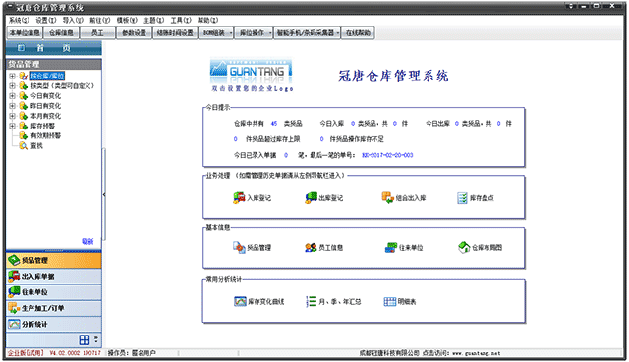Click www.guantang.net link in status bar
Screen dimensions: 629x362
click(476, 353)
